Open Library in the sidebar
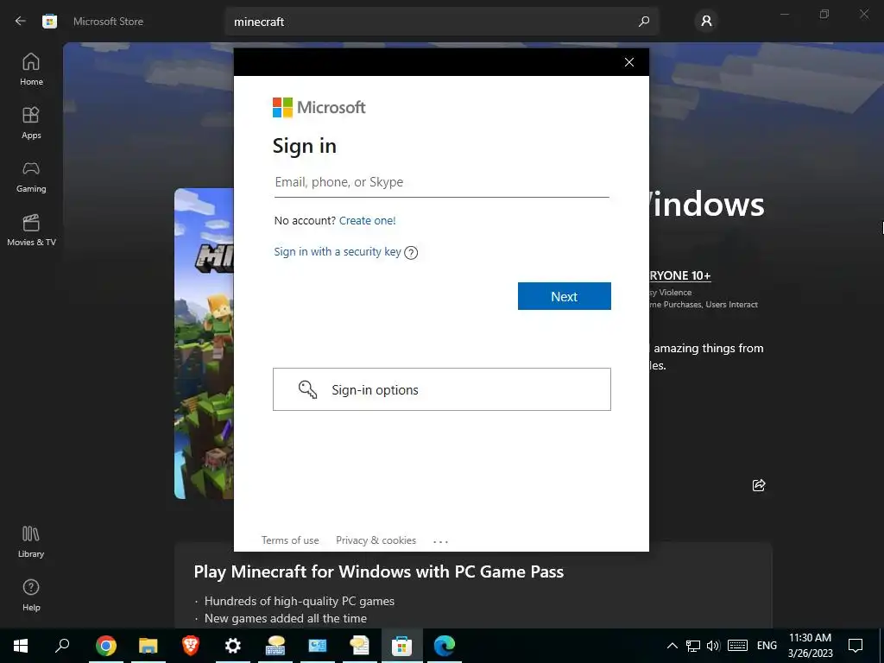Viewport: 884px width, 663px height. coord(31,542)
